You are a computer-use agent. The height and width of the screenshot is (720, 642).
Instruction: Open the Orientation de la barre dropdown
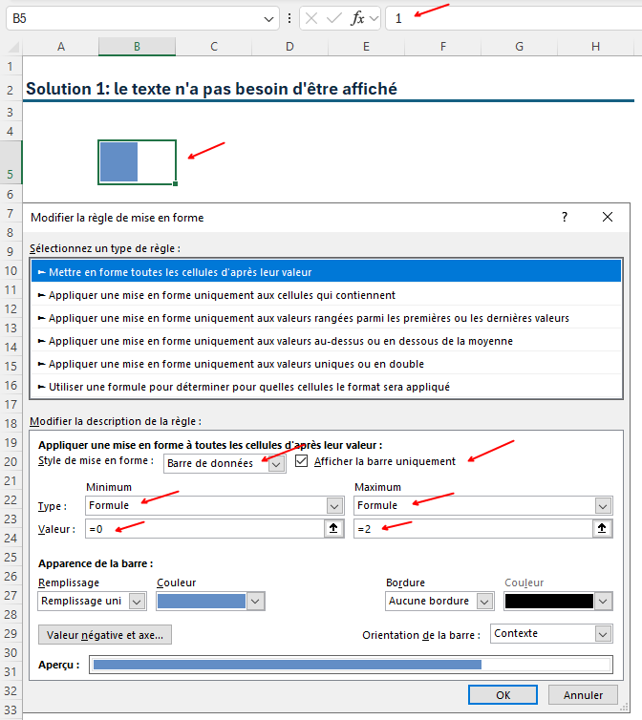coord(602,633)
